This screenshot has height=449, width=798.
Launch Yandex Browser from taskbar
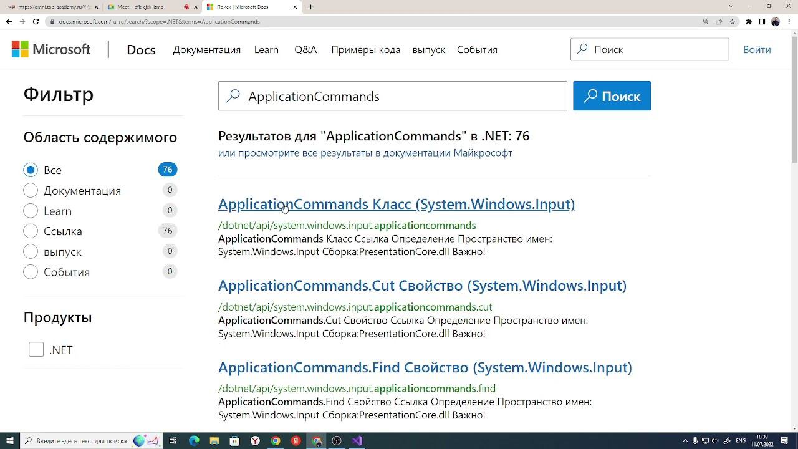click(255, 441)
